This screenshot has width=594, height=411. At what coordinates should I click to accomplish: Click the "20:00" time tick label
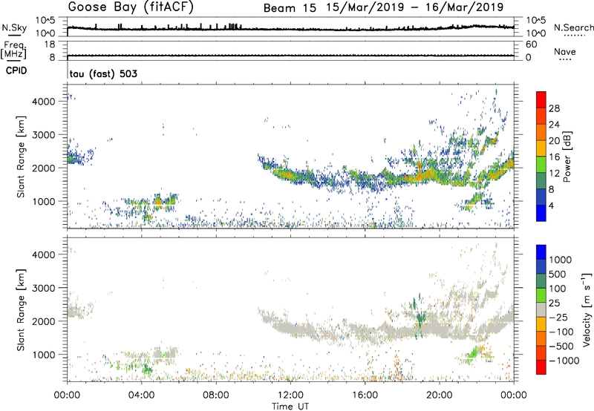click(x=439, y=395)
